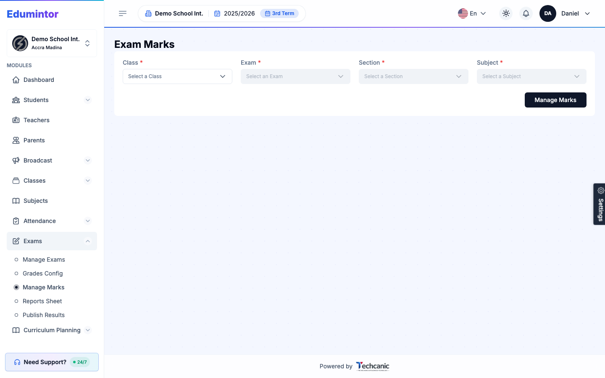
Task: Collapse the Exams submenu chevron
Action: click(88, 241)
